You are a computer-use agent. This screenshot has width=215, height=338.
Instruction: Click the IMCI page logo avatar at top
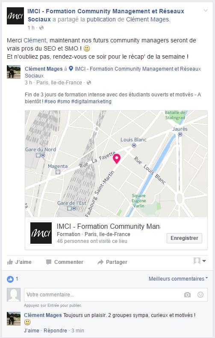(x=15, y=16)
